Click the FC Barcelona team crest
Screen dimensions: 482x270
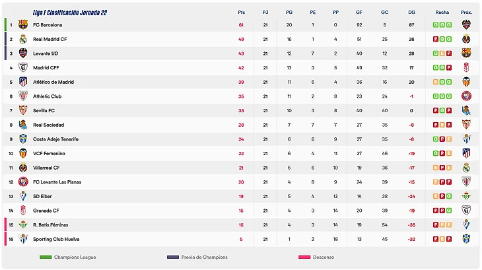[23, 25]
